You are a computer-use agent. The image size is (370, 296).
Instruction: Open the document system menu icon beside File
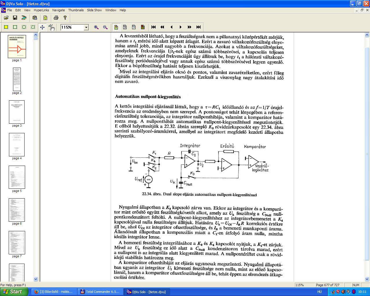pyautogui.click(x=3, y=10)
